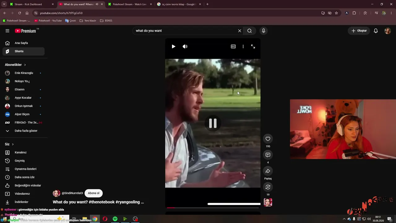The height and width of the screenshot is (223, 396).
Task: Open the Çeviri bookmark
Action: [x=70, y=21]
